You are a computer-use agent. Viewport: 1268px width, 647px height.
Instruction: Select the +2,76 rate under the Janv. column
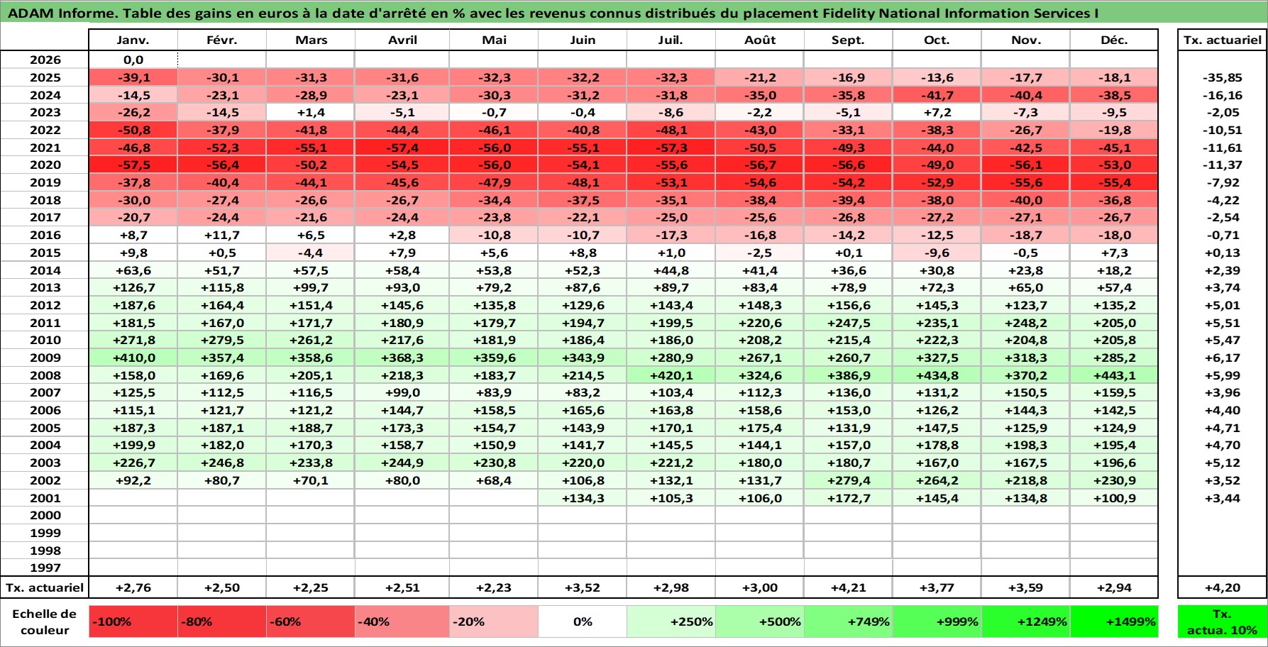pos(133,587)
